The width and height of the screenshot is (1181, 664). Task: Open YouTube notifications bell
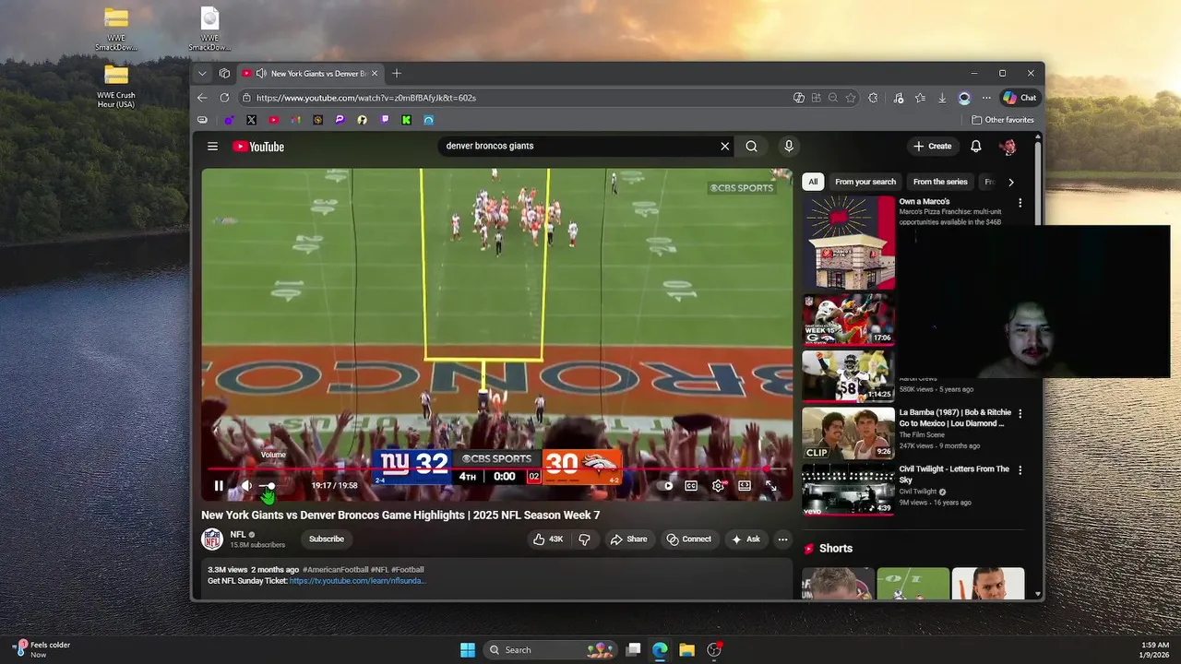pyautogui.click(x=976, y=146)
